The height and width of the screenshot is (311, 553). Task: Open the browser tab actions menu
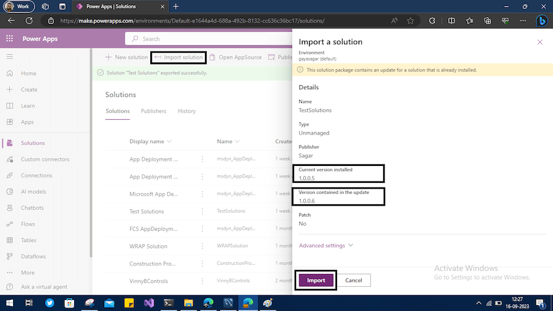62,7
